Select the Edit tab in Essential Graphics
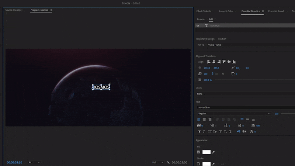 click(211, 19)
